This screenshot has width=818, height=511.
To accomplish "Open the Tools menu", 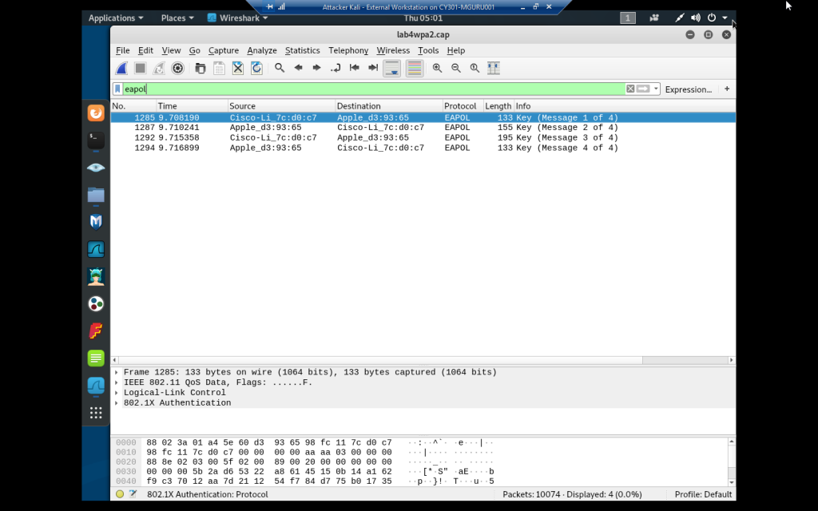I will click(x=428, y=50).
